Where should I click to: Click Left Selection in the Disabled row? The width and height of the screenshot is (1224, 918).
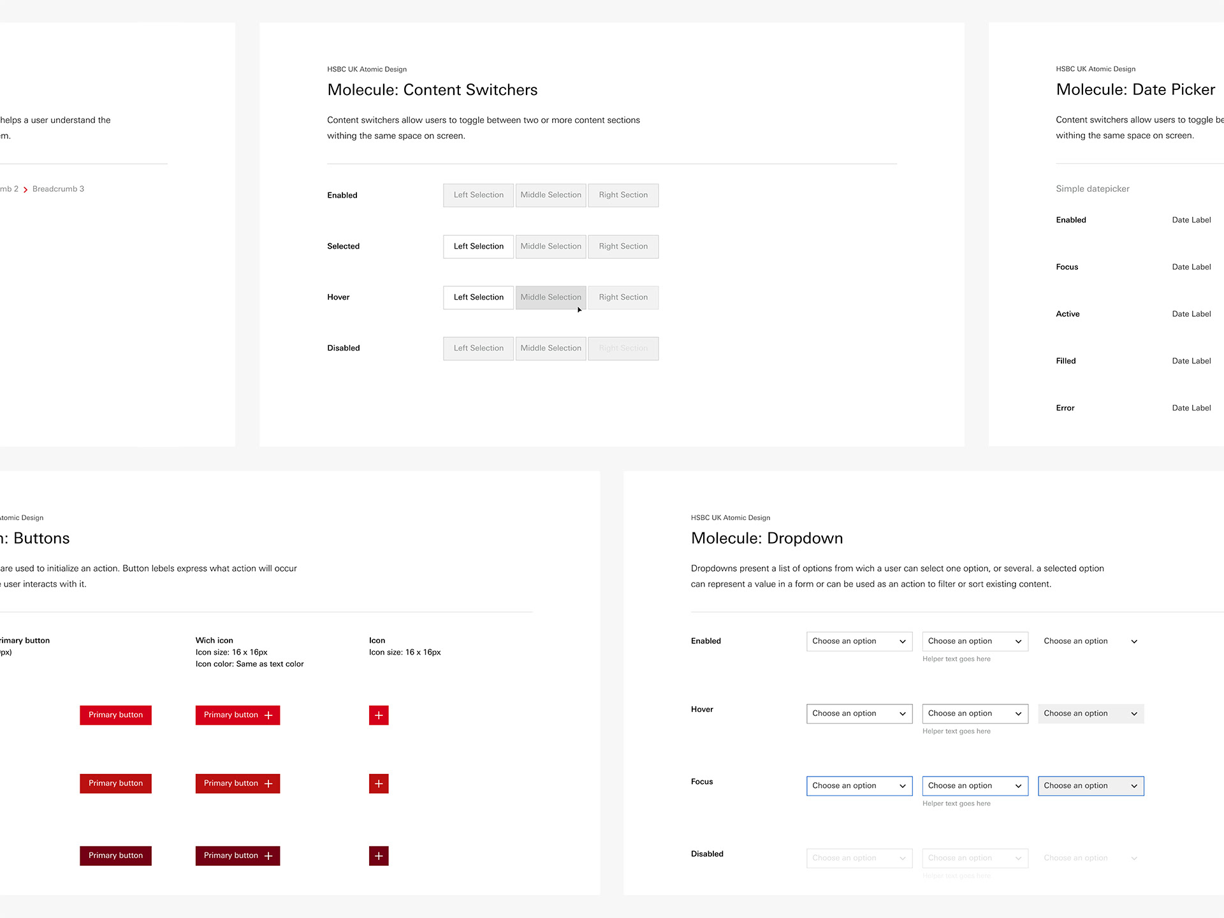click(x=479, y=348)
